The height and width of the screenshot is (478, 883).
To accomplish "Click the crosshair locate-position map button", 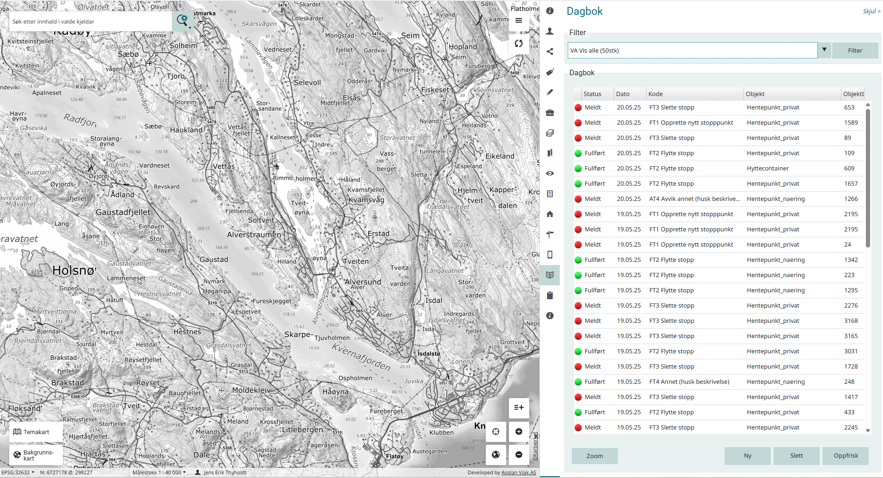I will tap(496, 431).
